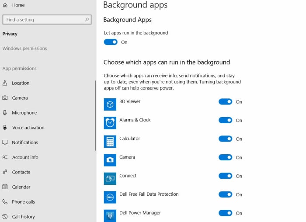Image resolution: width=306 pixels, height=222 pixels.
Task: Click the search magnifier icon
Action: 87,20
